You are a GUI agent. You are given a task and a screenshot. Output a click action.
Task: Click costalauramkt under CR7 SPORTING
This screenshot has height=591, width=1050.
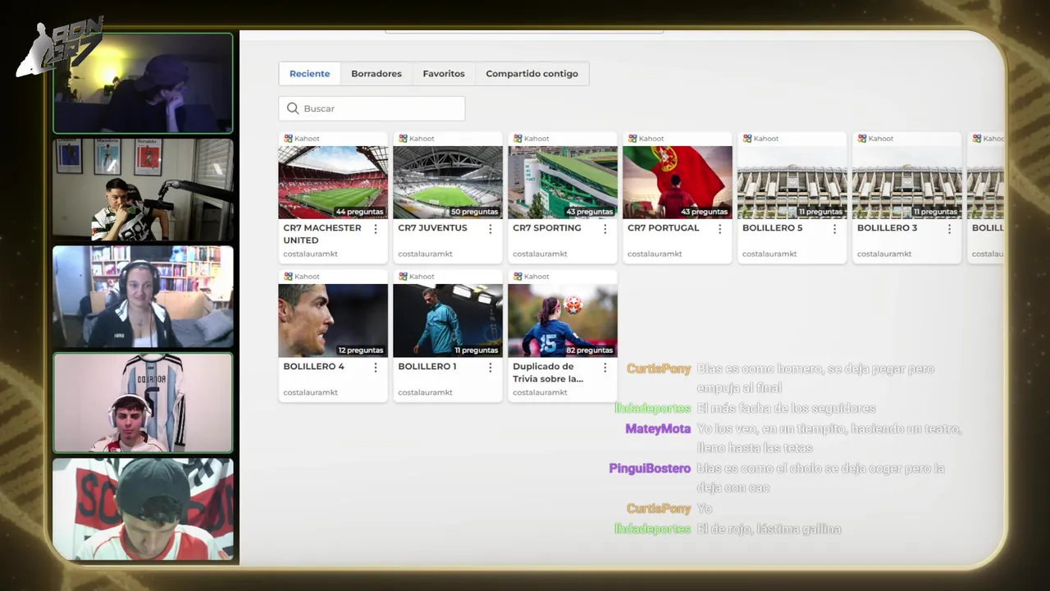tap(540, 254)
